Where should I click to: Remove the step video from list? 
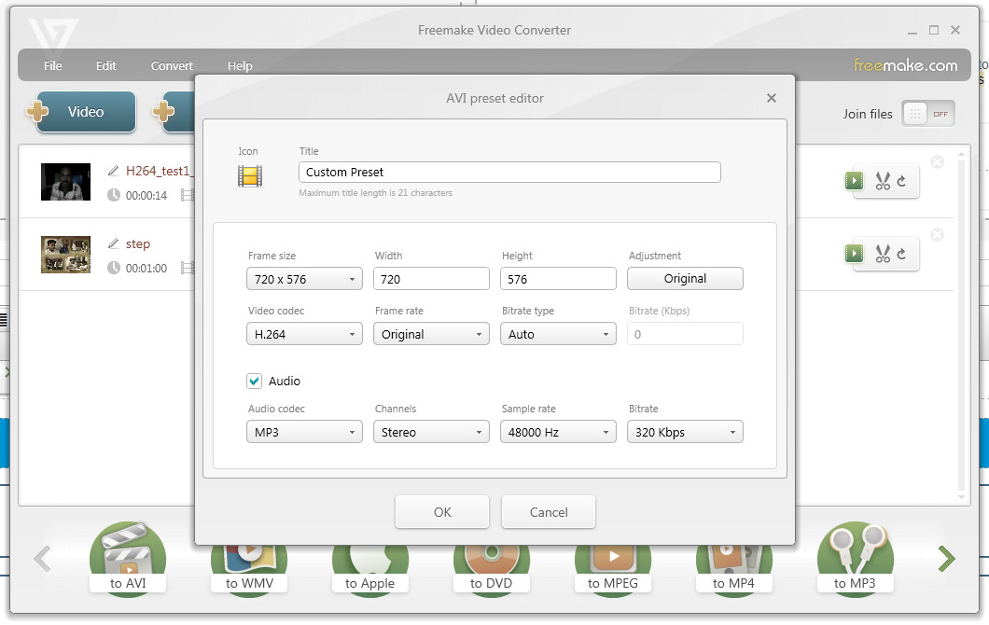[x=938, y=235]
